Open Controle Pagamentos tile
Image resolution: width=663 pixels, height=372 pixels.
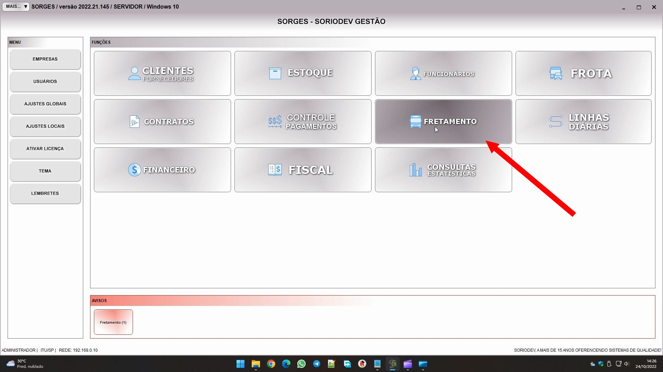point(303,122)
